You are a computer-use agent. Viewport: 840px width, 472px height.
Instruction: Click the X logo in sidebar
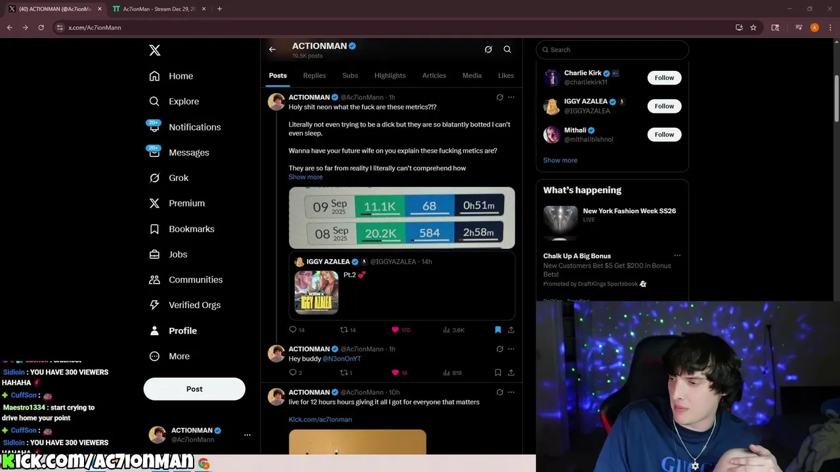154,50
